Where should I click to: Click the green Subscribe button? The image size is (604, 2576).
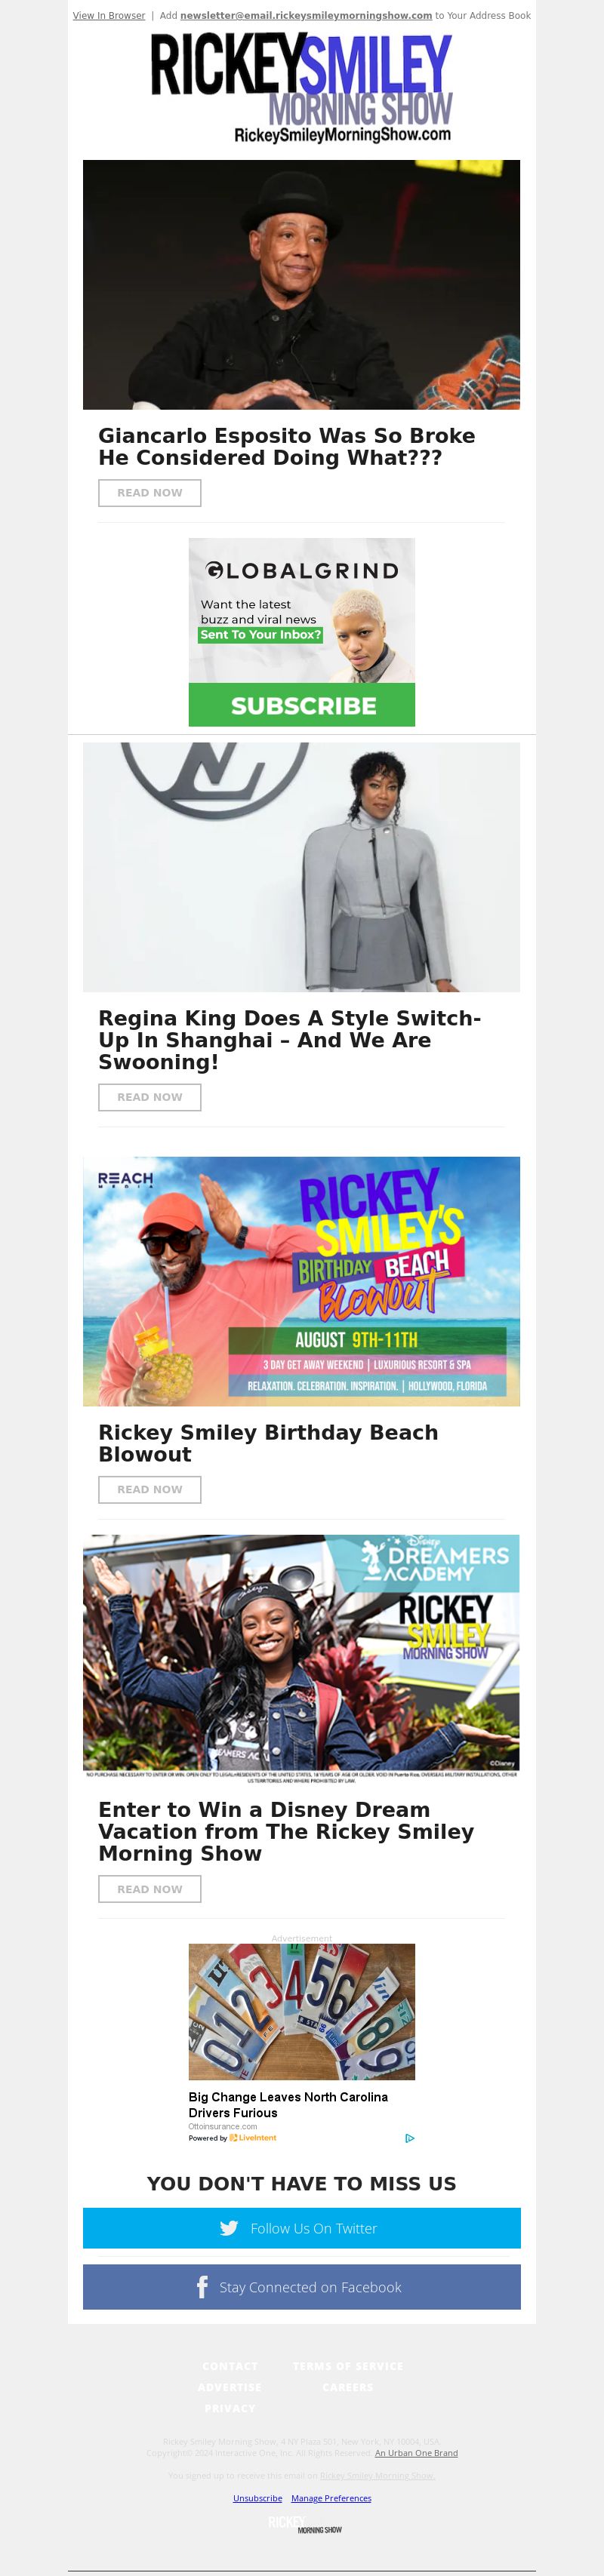pyautogui.click(x=302, y=705)
